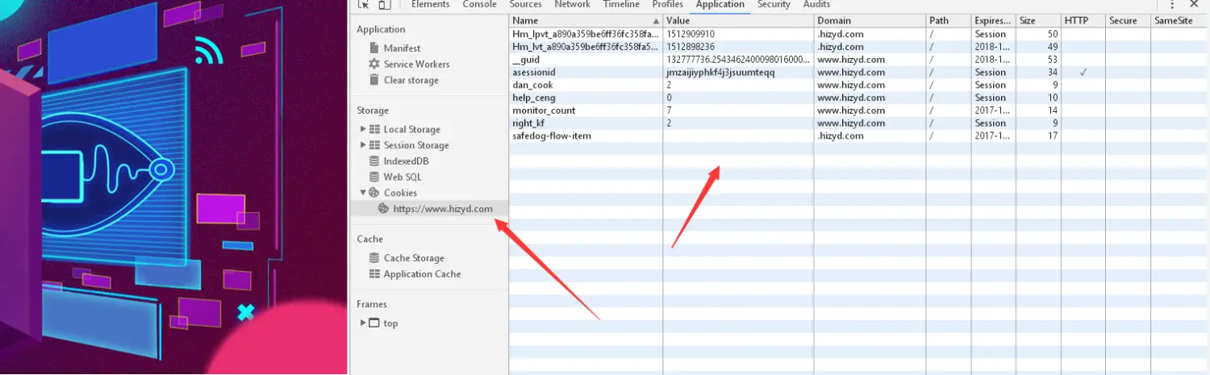Collapse the Cookies tree node
This screenshot has width=1210, height=375.
(363, 193)
